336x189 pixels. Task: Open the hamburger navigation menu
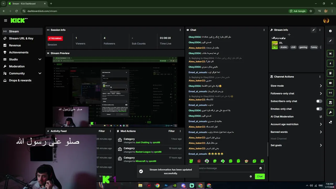[6, 20]
